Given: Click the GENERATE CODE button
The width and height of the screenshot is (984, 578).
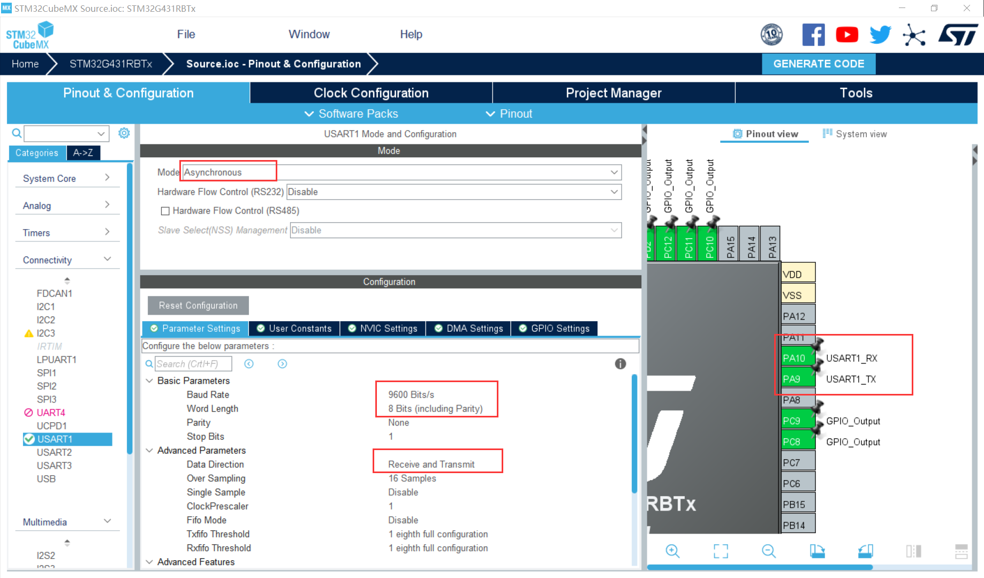Looking at the screenshot, I should point(818,64).
